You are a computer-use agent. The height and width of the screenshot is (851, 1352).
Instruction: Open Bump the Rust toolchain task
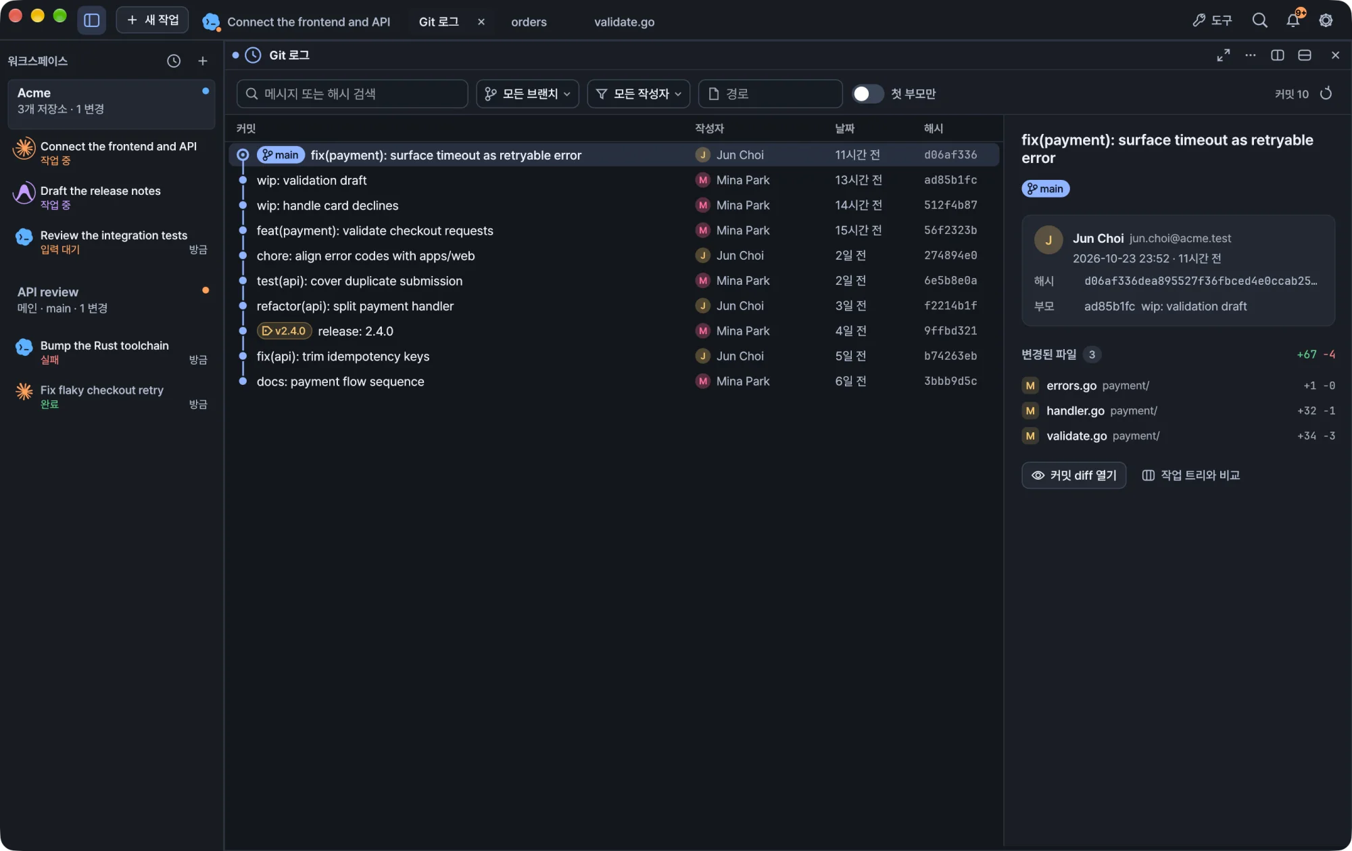[112, 352]
